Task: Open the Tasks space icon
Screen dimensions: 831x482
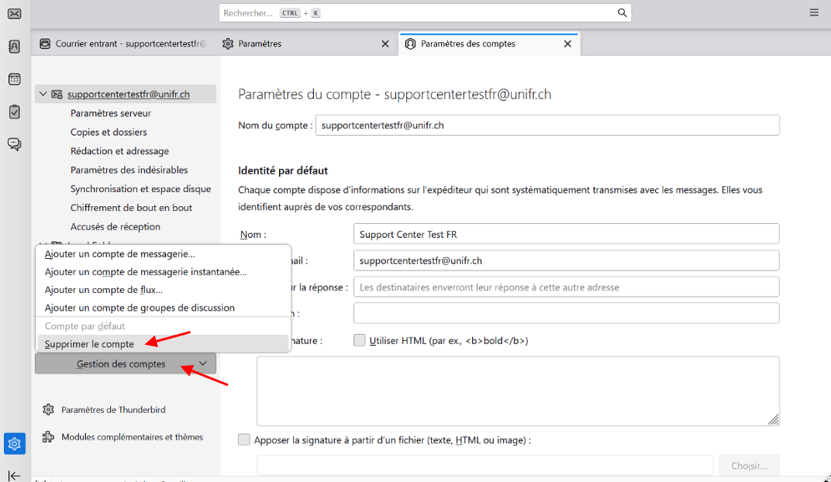Action: (x=14, y=112)
